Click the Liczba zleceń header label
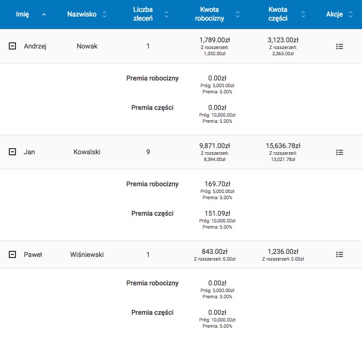This screenshot has width=362, height=337. tap(143, 14)
